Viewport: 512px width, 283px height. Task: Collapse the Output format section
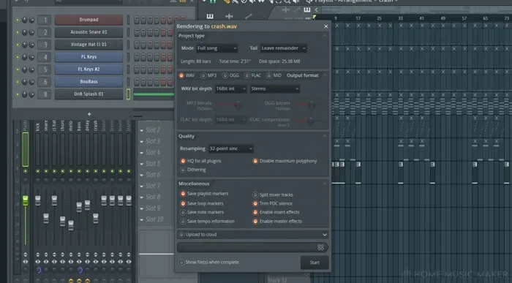coord(325,75)
